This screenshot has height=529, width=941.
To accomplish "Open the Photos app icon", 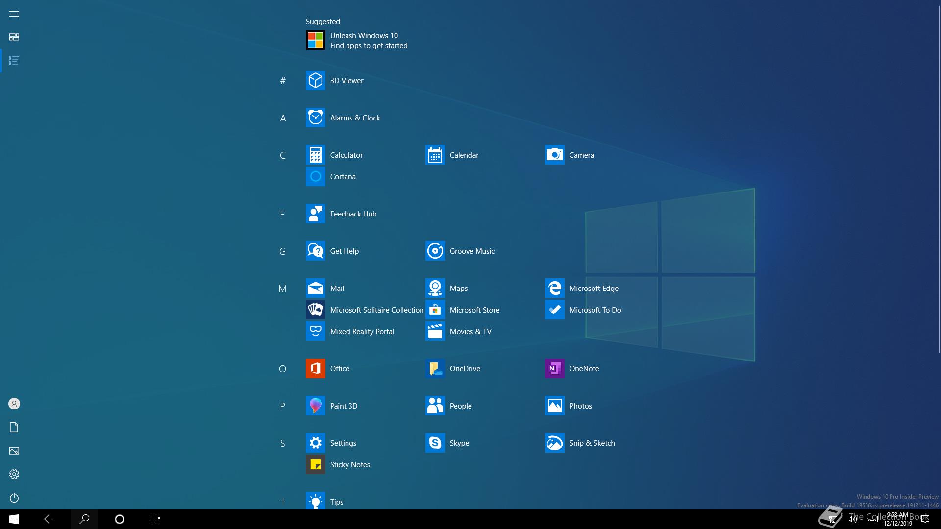I will pos(554,406).
